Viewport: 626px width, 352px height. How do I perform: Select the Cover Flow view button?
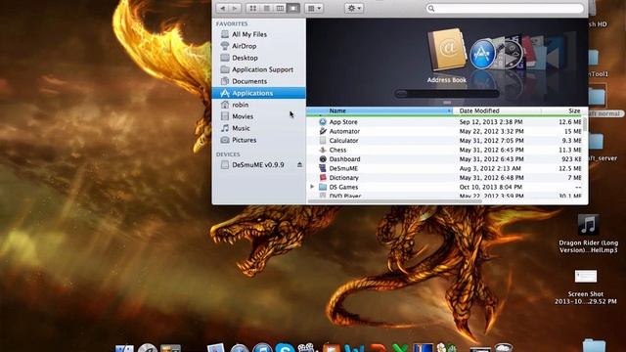(293, 8)
